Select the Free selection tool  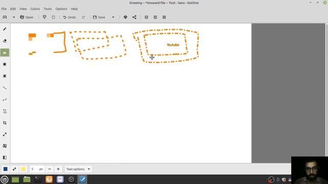5,76
